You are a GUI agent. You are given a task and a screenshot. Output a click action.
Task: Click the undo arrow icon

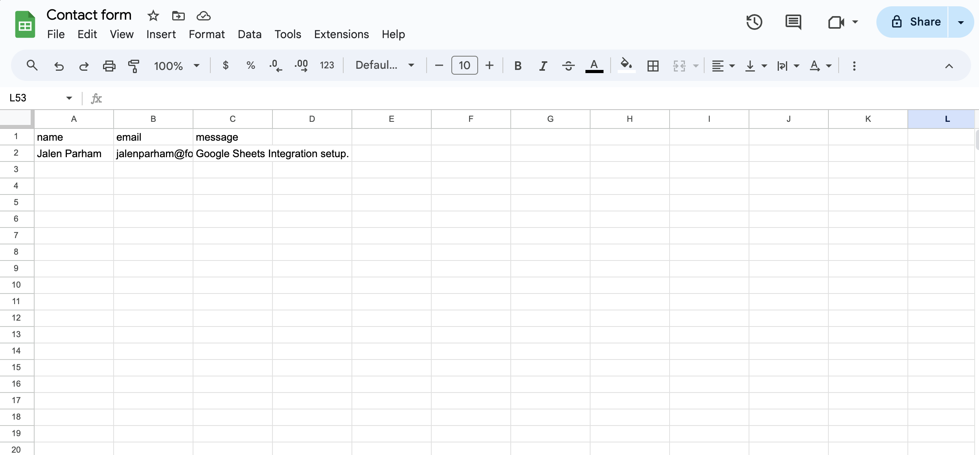pos(59,66)
